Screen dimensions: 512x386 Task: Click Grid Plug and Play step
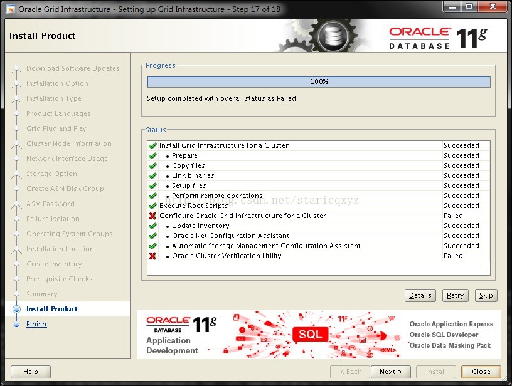click(x=56, y=128)
